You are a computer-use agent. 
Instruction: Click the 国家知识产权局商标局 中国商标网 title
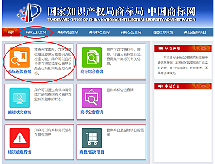[x=122, y=11]
